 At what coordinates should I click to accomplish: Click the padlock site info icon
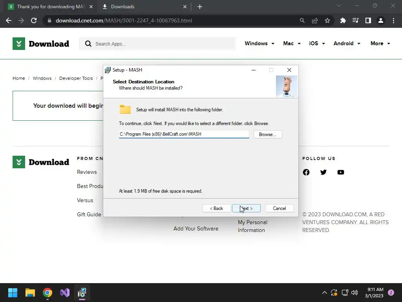tap(49, 20)
